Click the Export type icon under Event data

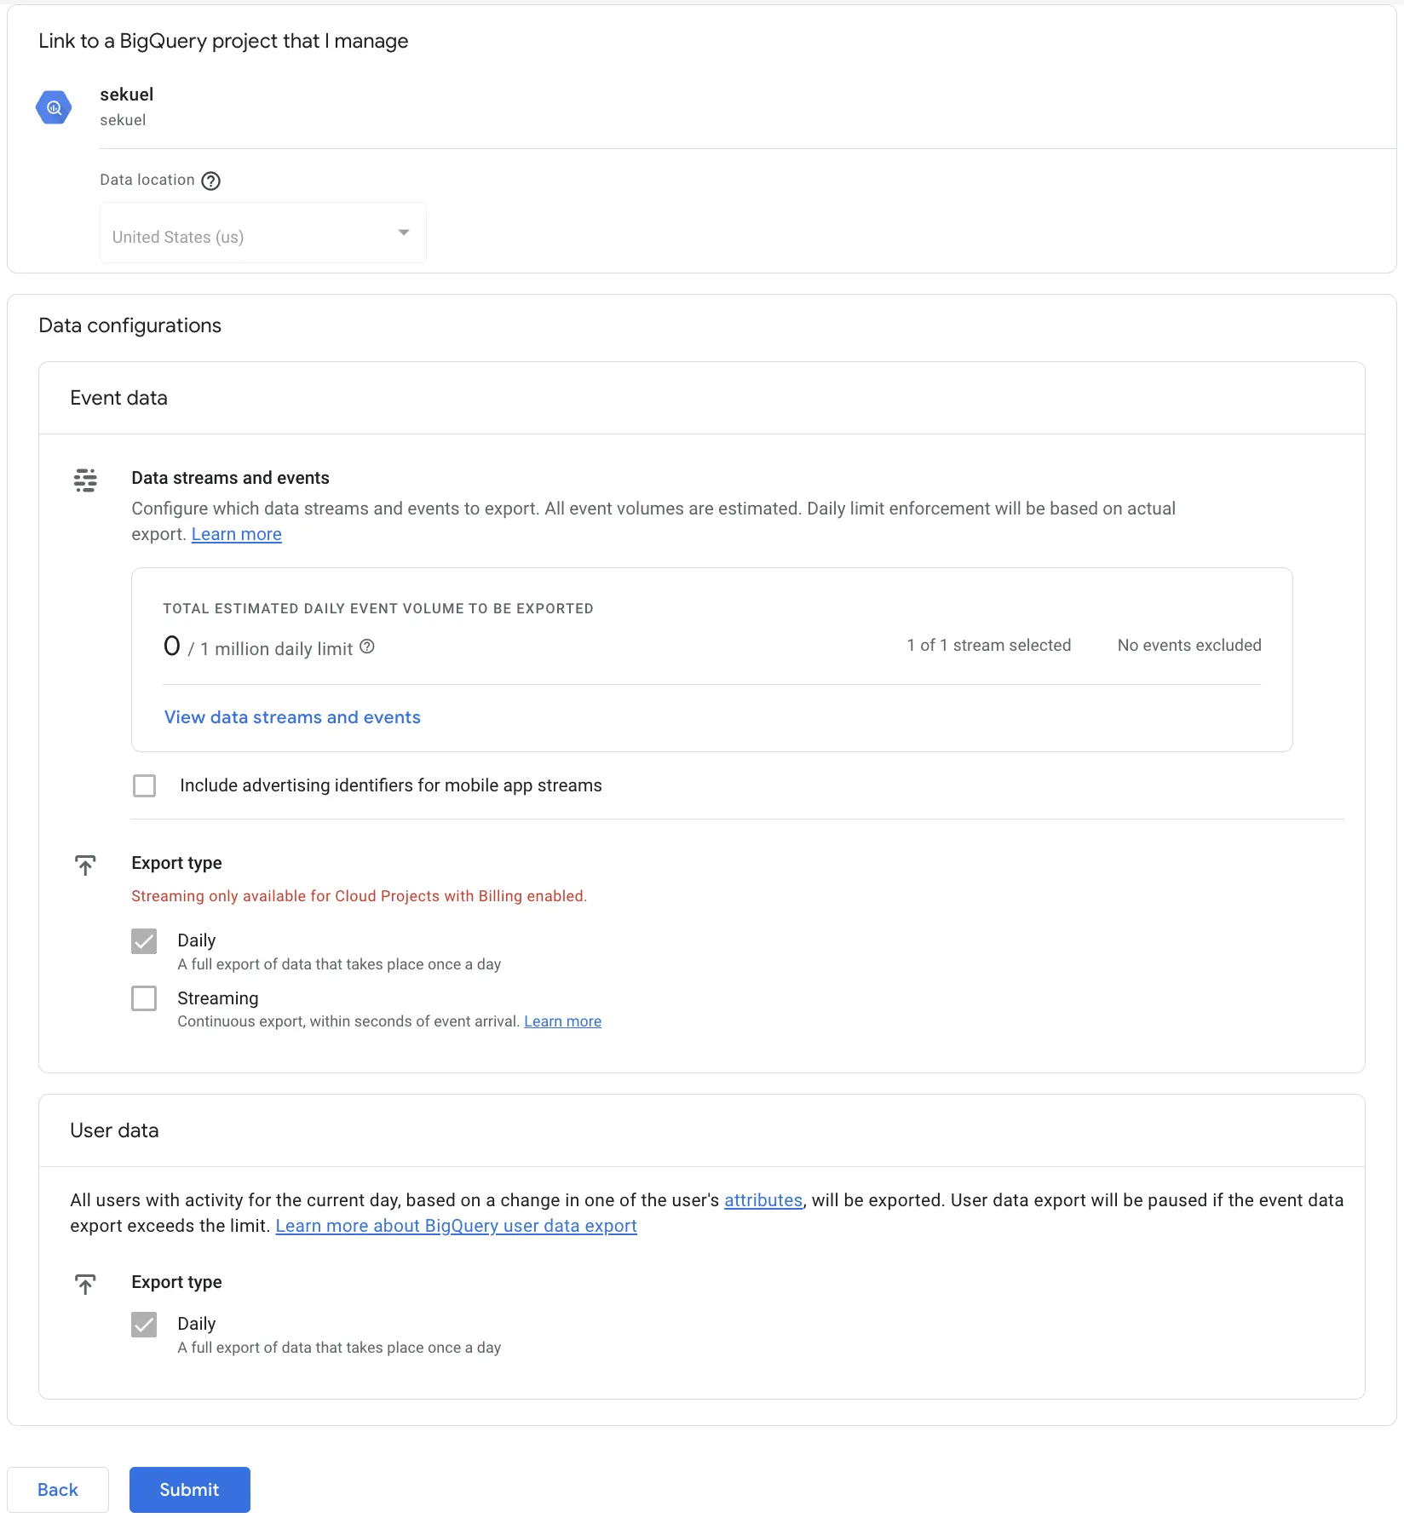(x=85, y=865)
